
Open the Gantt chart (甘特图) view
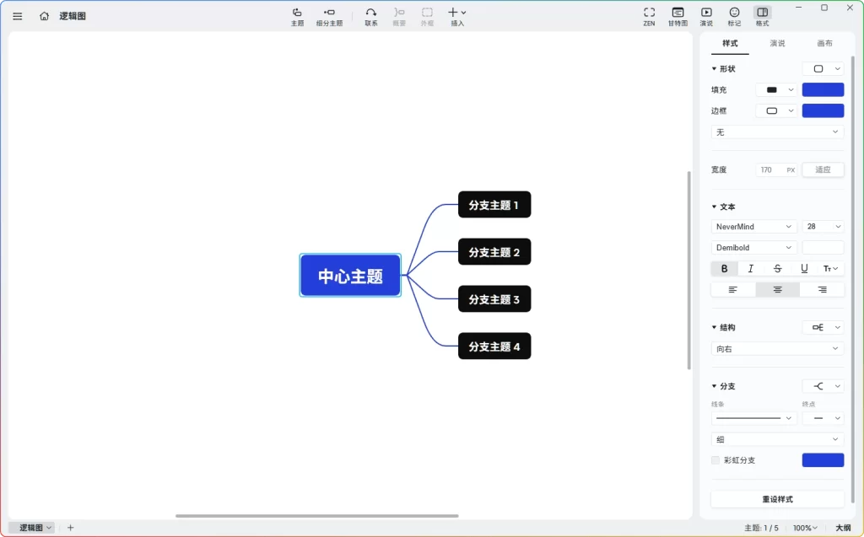pos(678,15)
